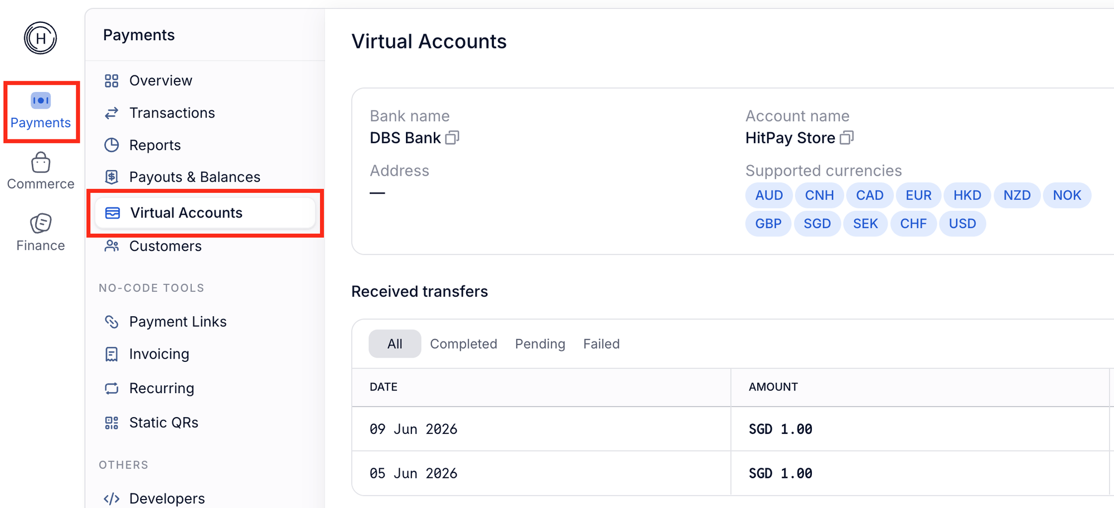Click the EUR currency tag

[x=918, y=195]
